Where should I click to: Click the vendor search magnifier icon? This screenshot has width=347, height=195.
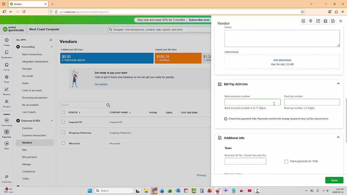pos(108,105)
